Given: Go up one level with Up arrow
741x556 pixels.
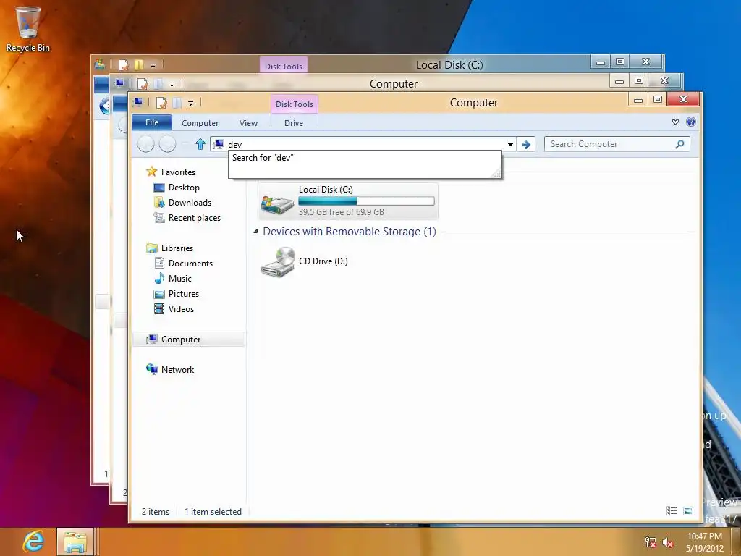Looking at the screenshot, I should pos(200,144).
